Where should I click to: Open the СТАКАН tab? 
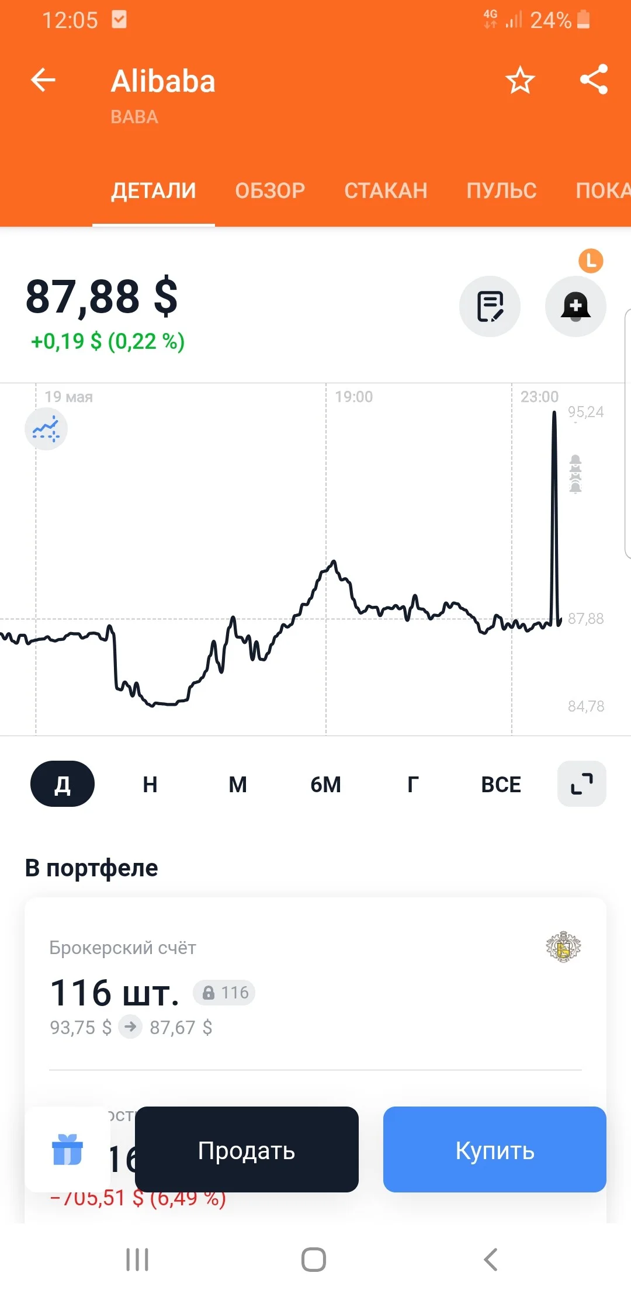click(386, 190)
